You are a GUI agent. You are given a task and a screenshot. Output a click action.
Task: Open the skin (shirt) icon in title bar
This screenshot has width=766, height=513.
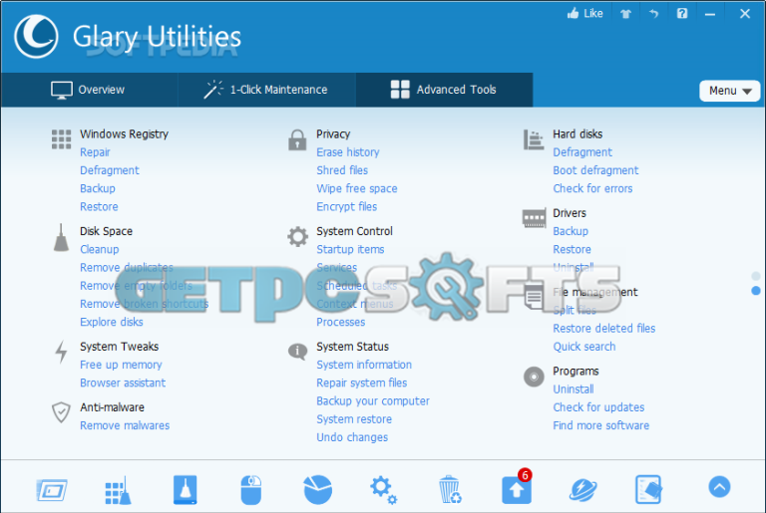tap(625, 14)
